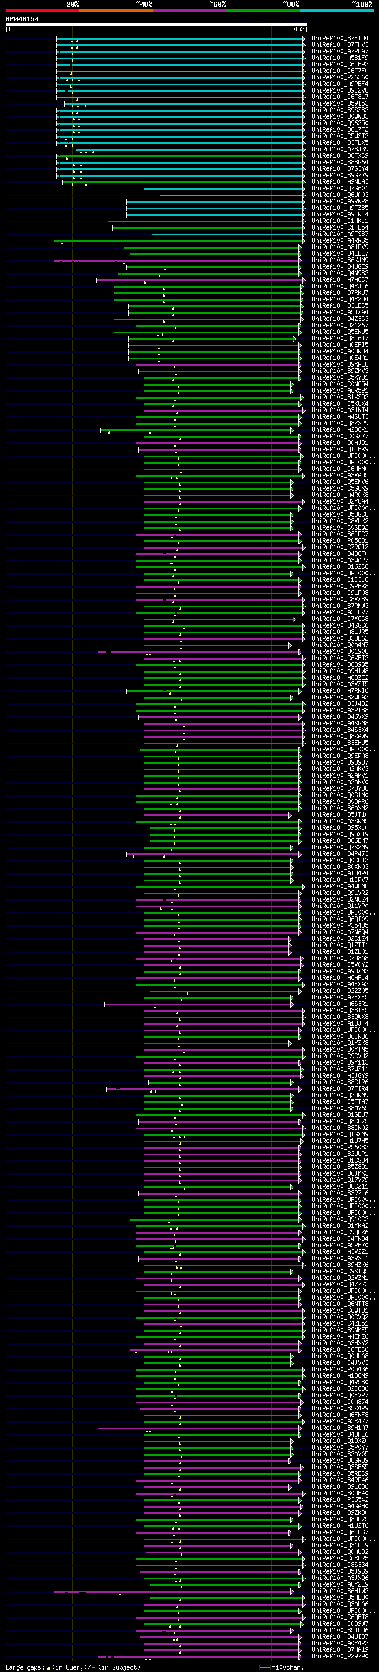Image resolution: width=379 pixels, height=1672 pixels.
Task: Select the final row label UniRef100_P29790
Action: point(339,1656)
